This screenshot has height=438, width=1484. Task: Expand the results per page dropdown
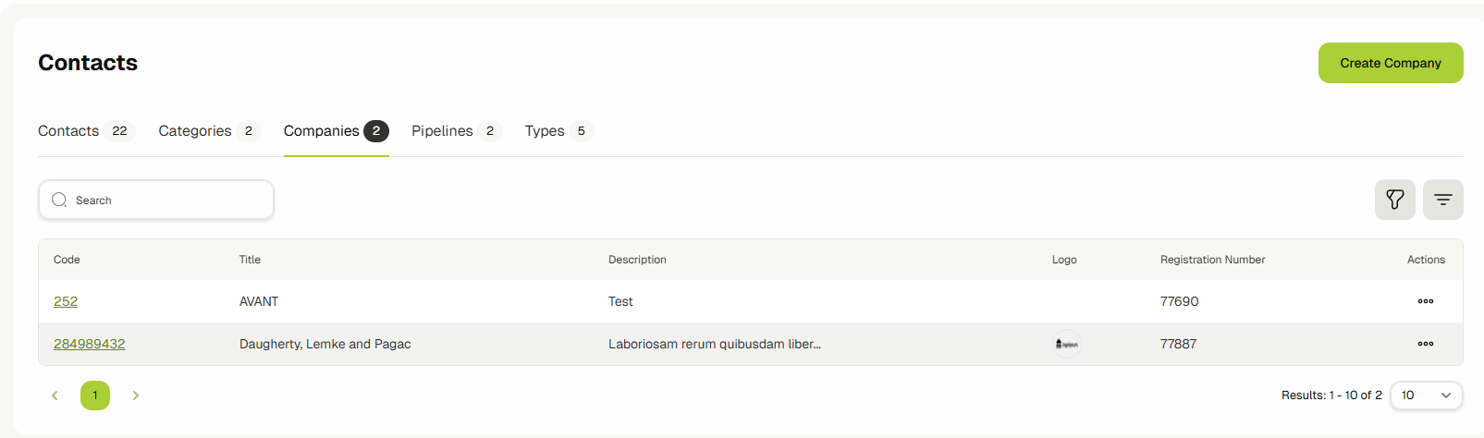tap(1426, 395)
